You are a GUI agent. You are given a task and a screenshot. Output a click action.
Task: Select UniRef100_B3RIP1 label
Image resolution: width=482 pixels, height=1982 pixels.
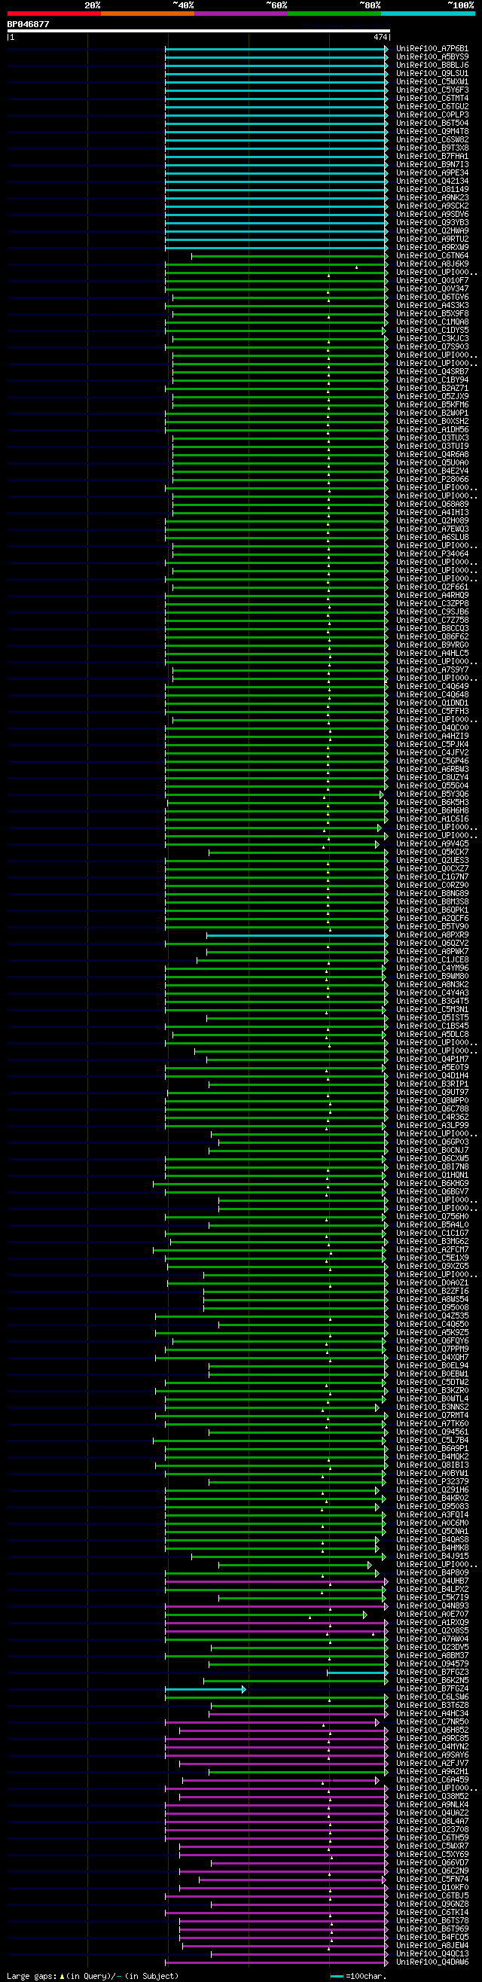pos(432,1084)
